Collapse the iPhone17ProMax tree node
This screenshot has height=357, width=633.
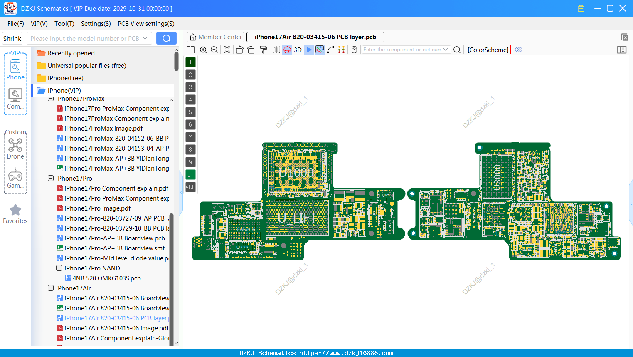pyautogui.click(x=51, y=99)
